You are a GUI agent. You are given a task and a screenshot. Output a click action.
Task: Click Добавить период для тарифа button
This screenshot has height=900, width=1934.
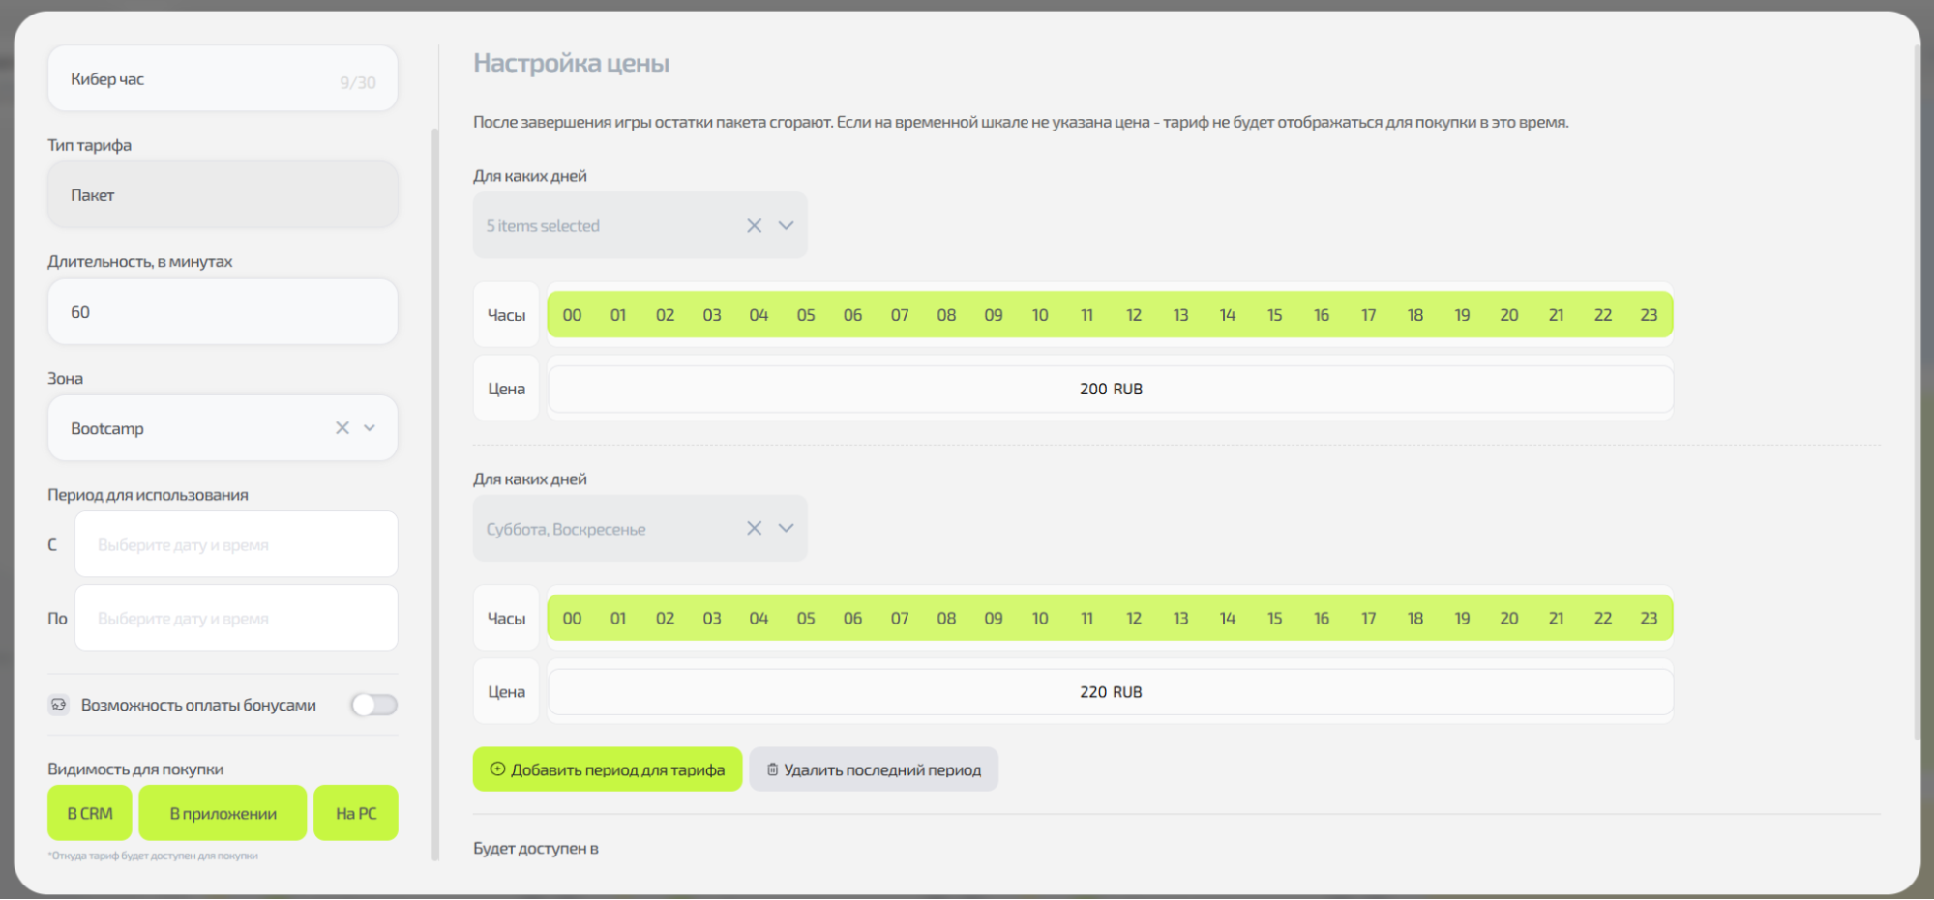(x=607, y=769)
